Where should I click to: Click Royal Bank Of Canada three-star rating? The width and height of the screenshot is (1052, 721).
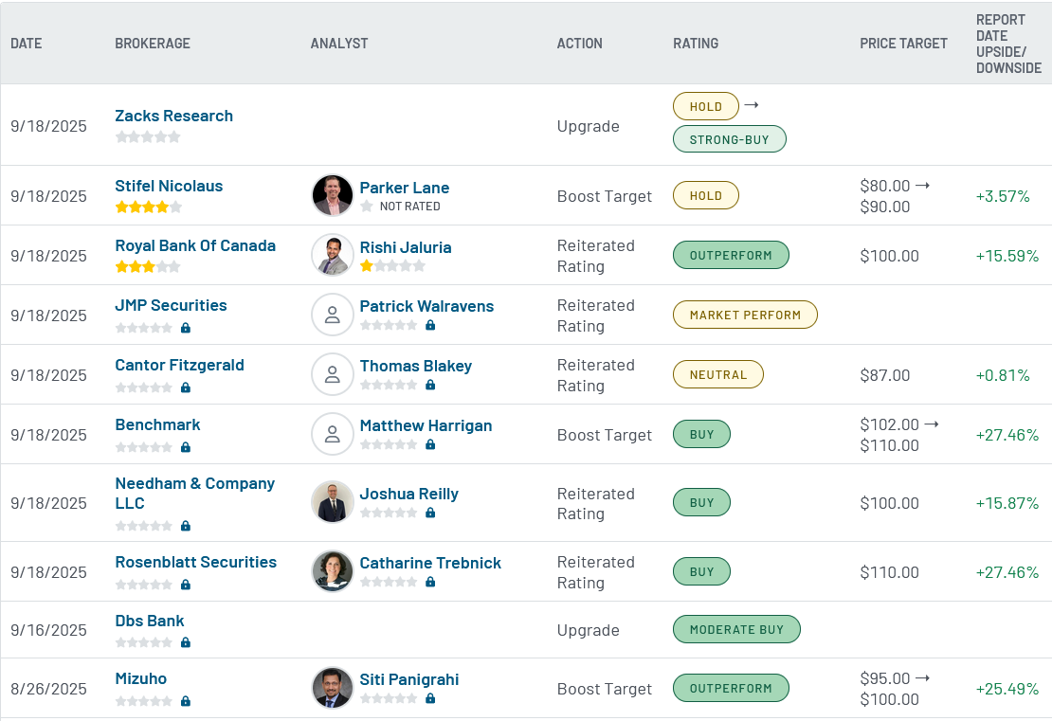coord(148,267)
